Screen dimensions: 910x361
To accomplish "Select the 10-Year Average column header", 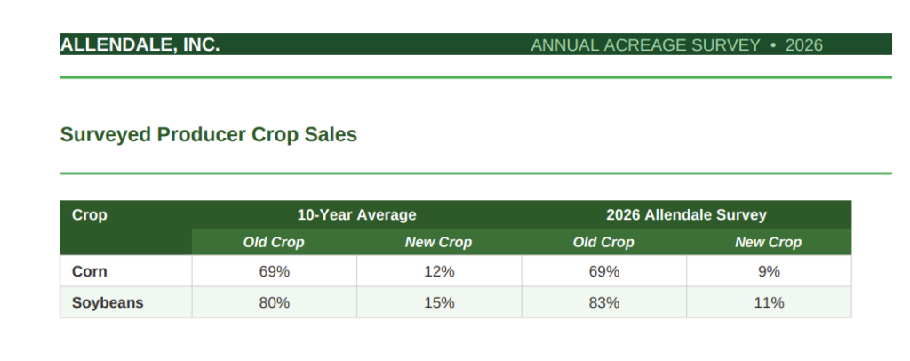I will coord(356,214).
